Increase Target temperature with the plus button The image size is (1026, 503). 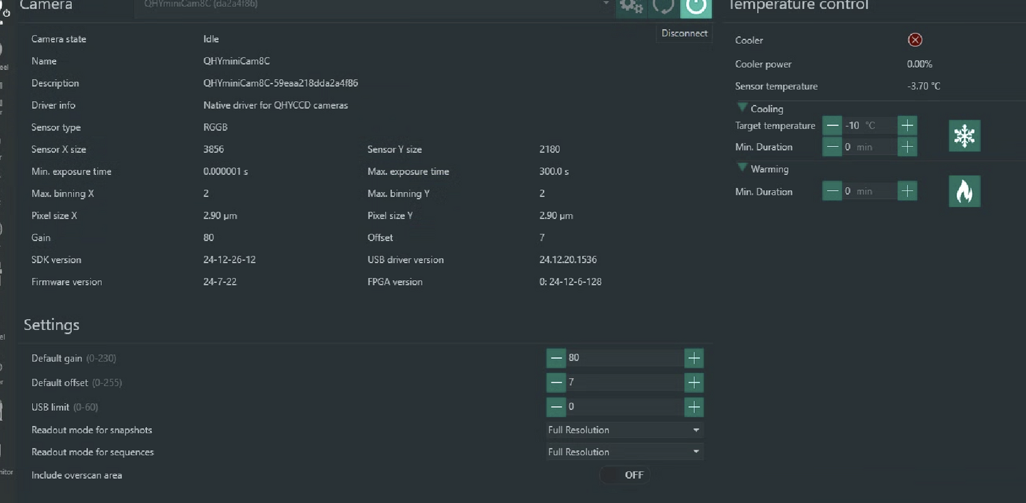coord(906,125)
